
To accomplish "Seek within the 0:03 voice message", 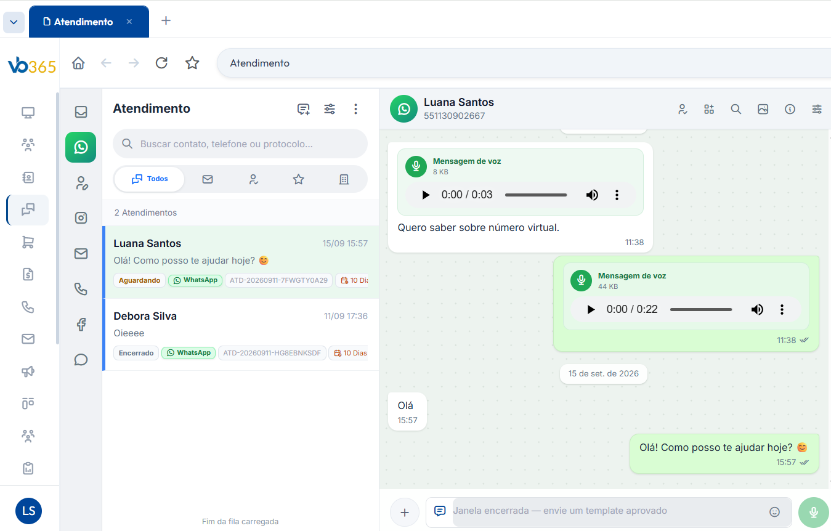I will [536, 195].
